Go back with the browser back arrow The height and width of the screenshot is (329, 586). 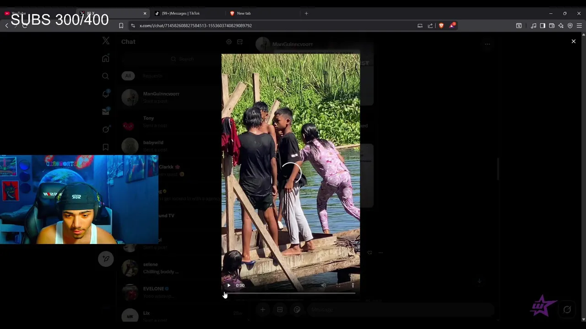click(7, 26)
